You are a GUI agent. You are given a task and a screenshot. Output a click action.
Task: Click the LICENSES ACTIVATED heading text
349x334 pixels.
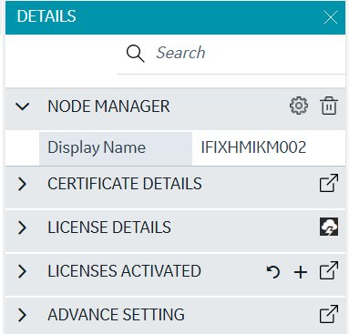tap(124, 271)
